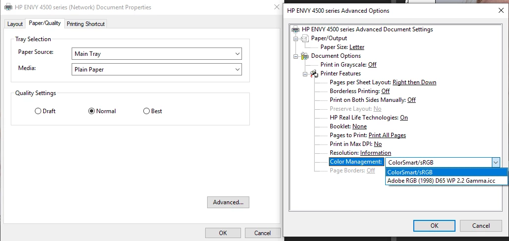Click the Printer Features icon
This screenshot has height=241, width=509.
pos(314,73)
